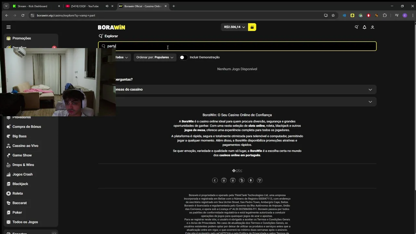Image resolution: width=416 pixels, height=234 pixels.
Task: Click the install app icon in address bar
Action: tap(326, 15)
